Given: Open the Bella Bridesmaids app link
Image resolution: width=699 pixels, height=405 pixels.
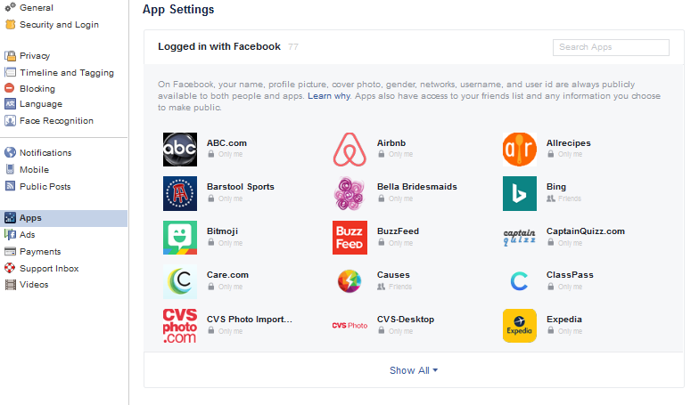Looking at the screenshot, I should click(x=417, y=187).
